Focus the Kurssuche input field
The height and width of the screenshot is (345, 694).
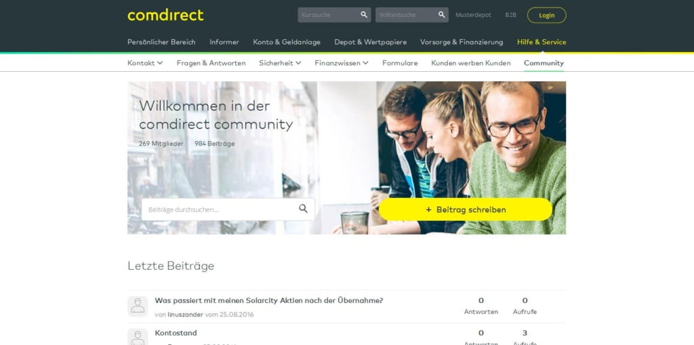[329, 15]
